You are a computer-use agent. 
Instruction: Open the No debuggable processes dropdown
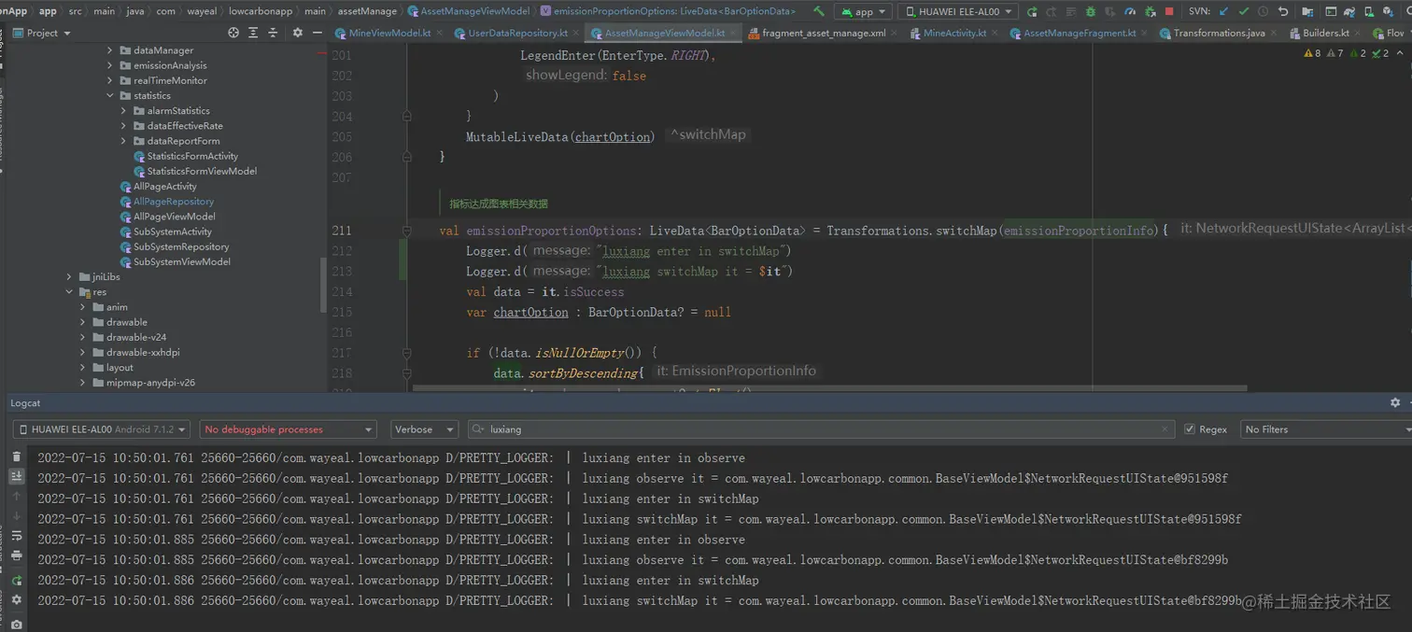point(288,429)
